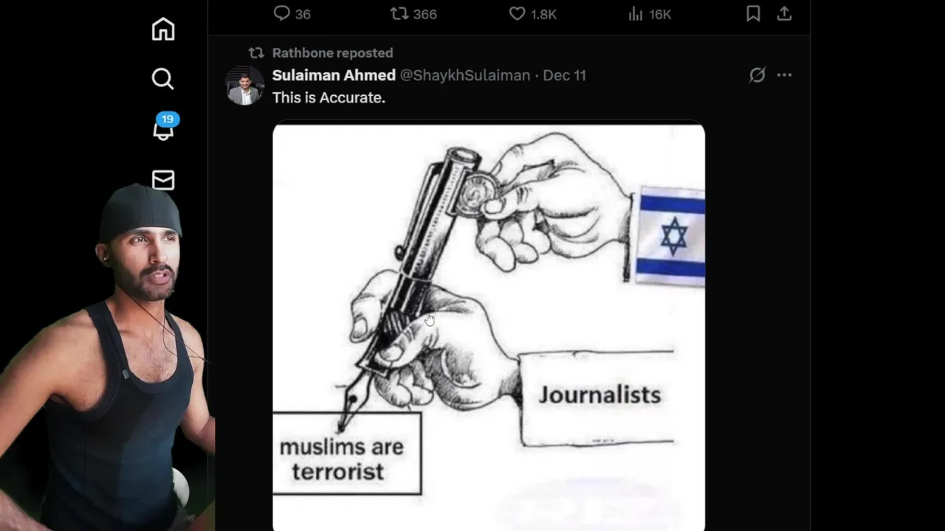This screenshot has height=531, width=945.
Task: Open the Home icon in sidebar
Action: [x=163, y=29]
